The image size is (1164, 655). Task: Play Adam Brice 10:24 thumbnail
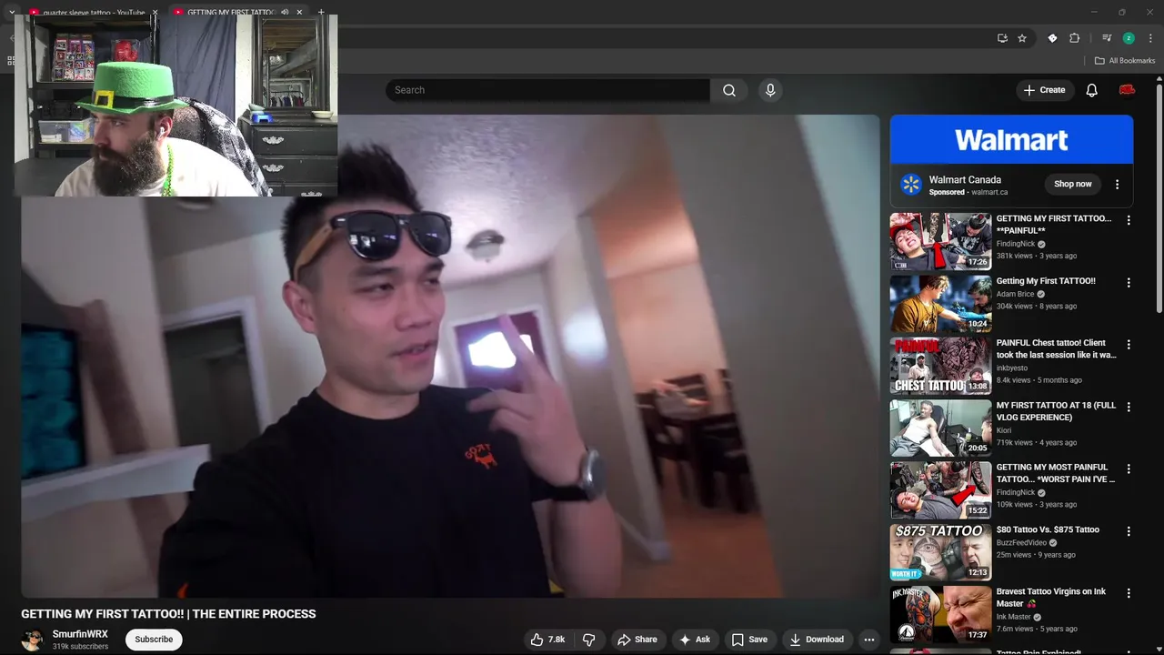pyautogui.click(x=940, y=304)
